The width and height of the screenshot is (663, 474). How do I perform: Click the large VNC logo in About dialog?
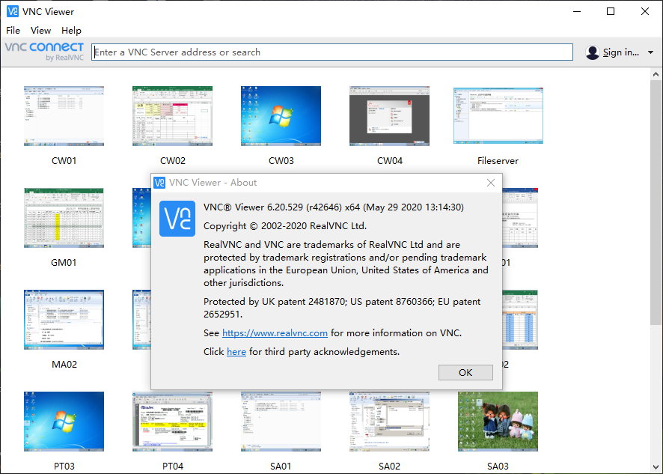pyautogui.click(x=177, y=219)
